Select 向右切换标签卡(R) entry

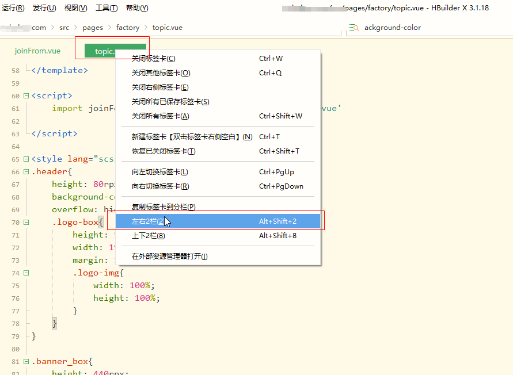point(218,186)
